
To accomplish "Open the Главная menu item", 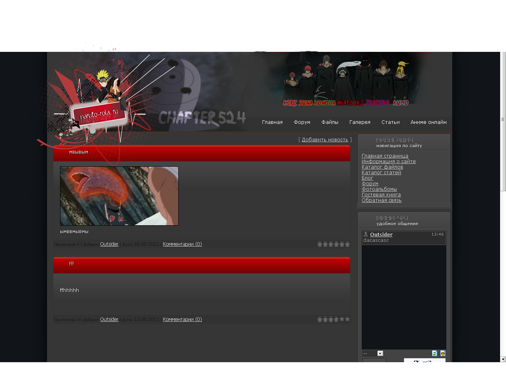I will pos(272,122).
